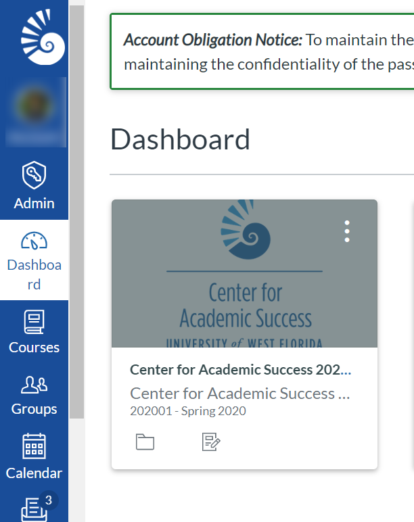Click the UWF nautilus logo in sidebar
Viewport: 414px width, 522px height.
click(x=43, y=37)
